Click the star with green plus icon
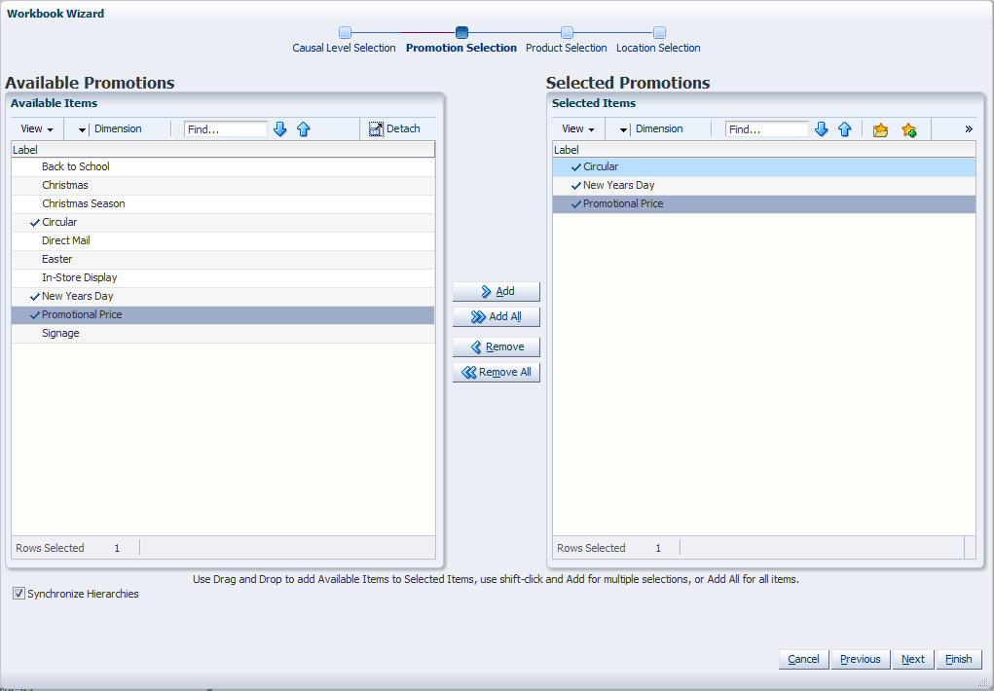The width and height of the screenshot is (994, 691). coord(909,130)
